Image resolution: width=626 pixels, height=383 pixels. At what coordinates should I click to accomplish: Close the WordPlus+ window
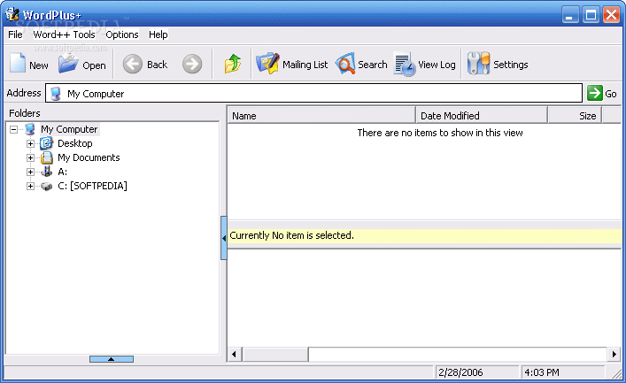611,15
